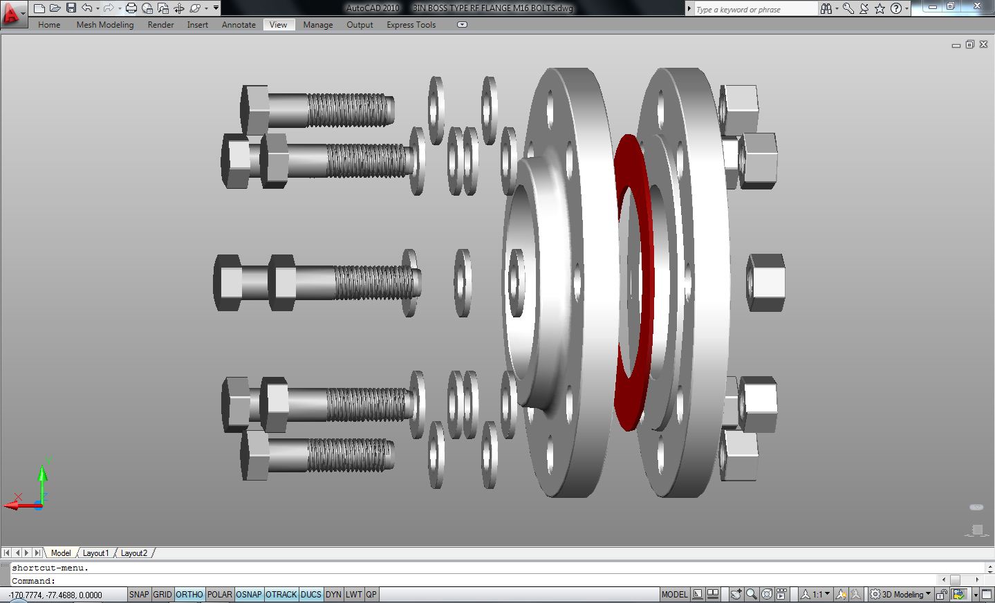Screen dimensions: 995x603
Task: Jump to the last layout tab arrow
Action: (37, 553)
